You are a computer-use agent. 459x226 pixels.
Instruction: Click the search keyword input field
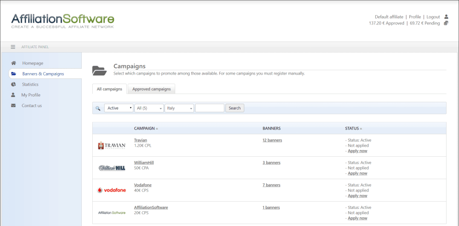tap(209, 108)
